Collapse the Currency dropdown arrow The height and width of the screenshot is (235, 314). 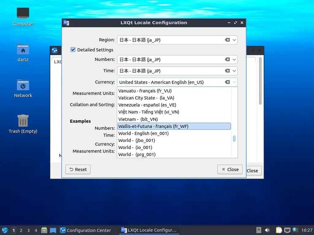(234, 82)
